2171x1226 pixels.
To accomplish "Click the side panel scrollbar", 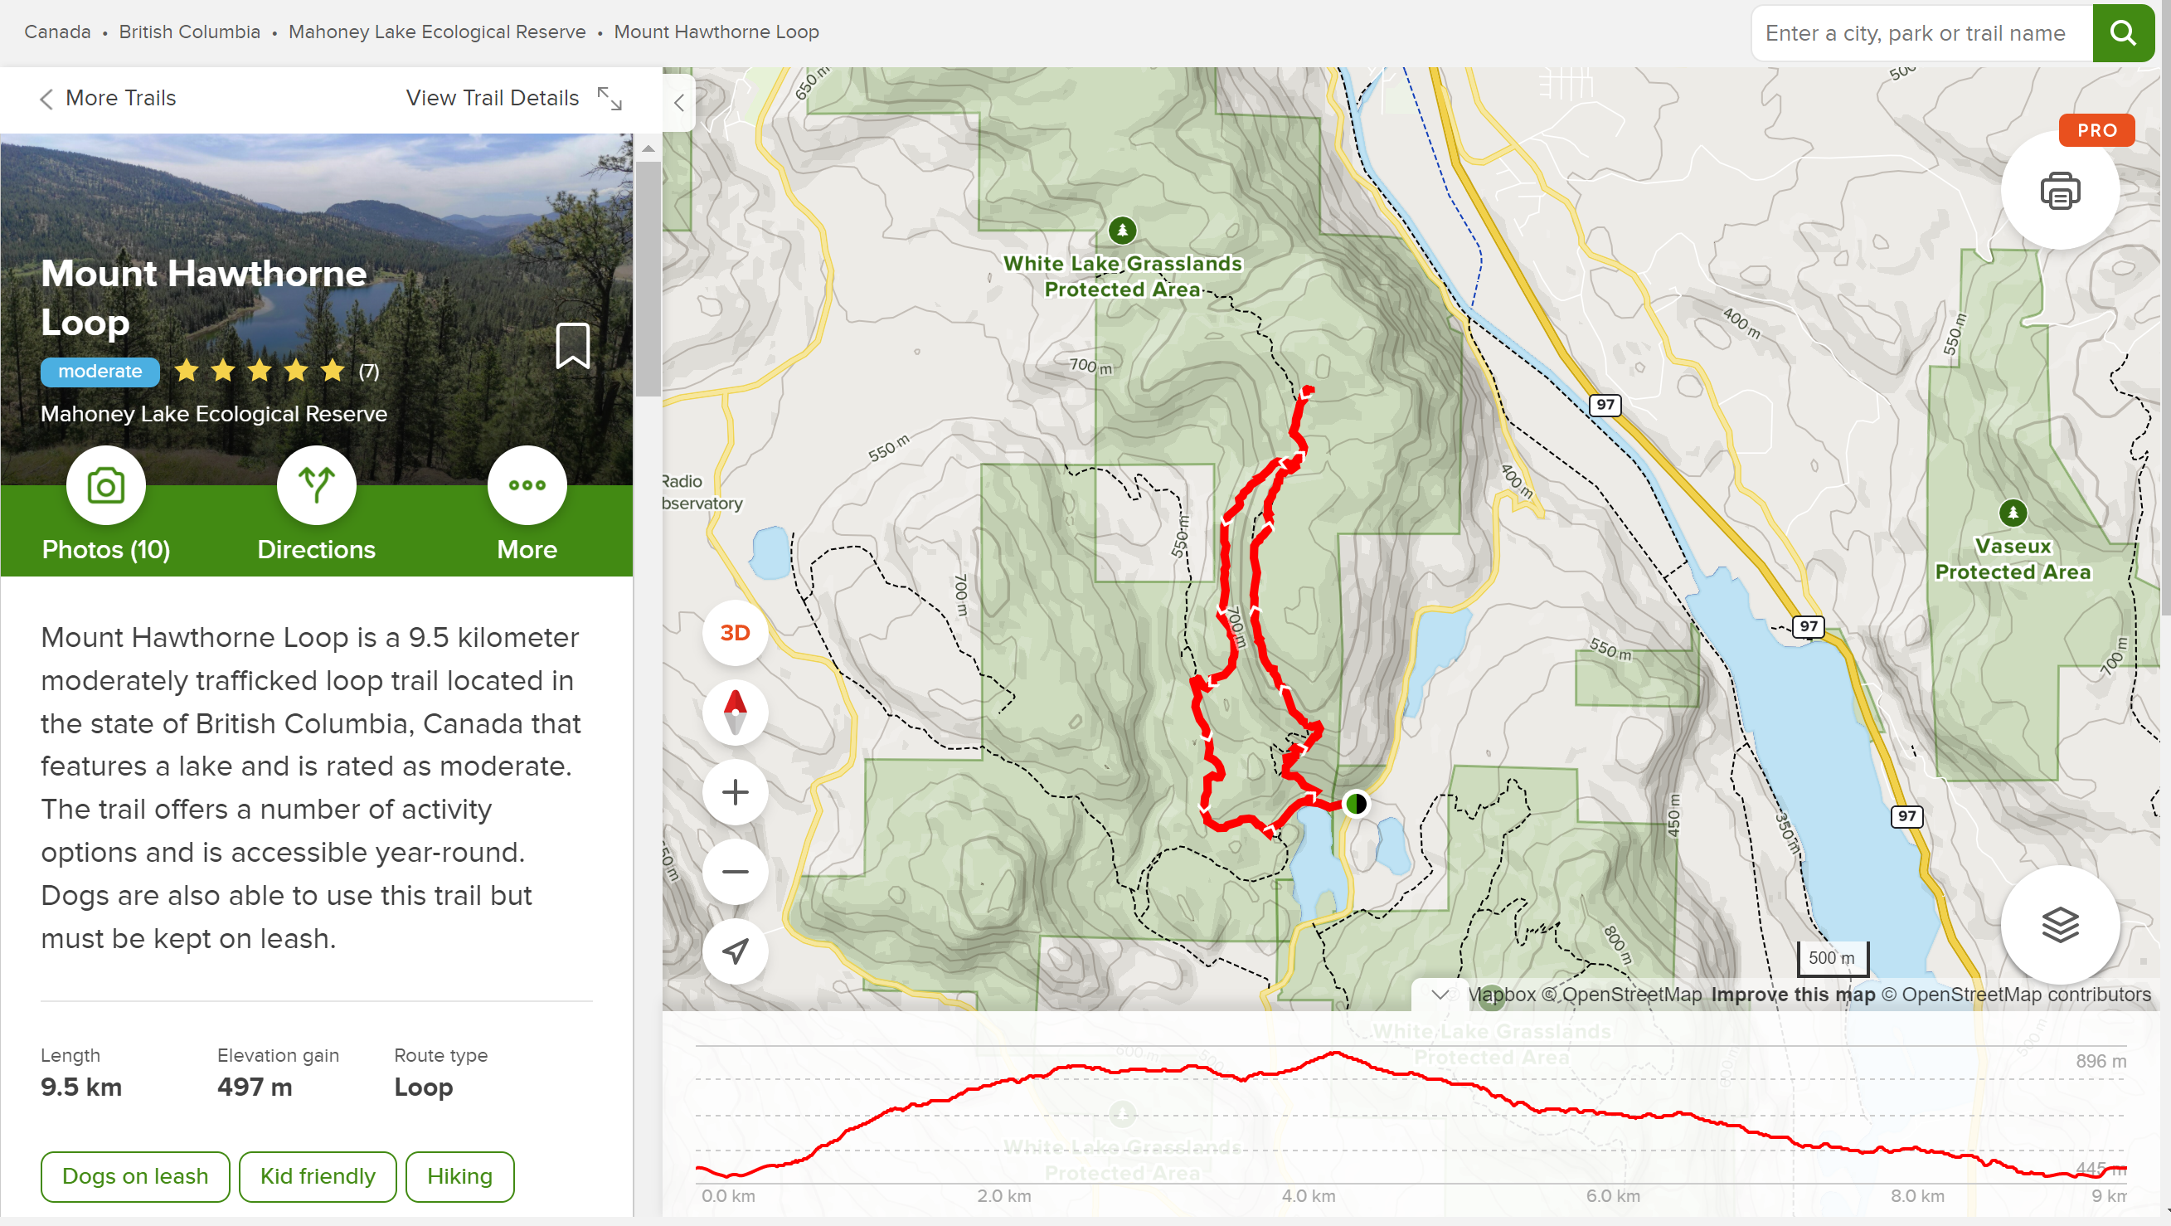I will (648, 278).
